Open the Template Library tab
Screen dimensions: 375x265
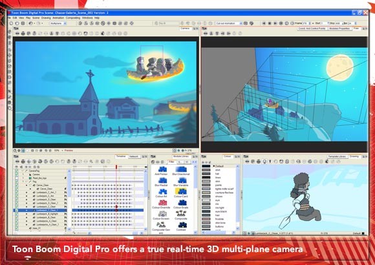click(337, 156)
